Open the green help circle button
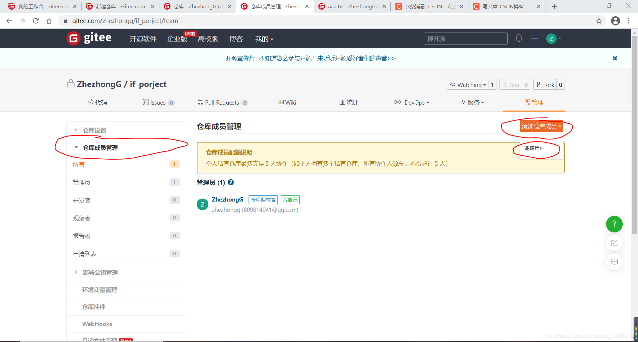Screen dimensions: 638x342 click(614, 224)
